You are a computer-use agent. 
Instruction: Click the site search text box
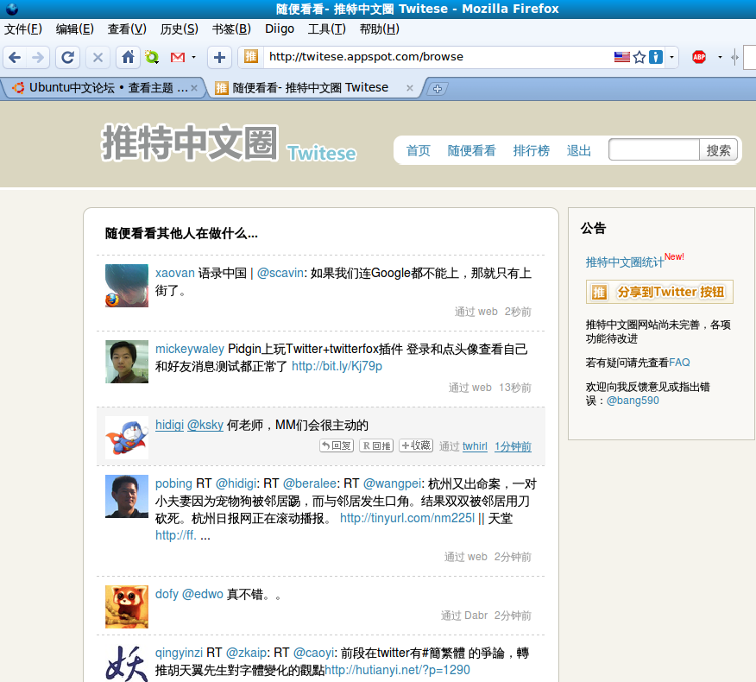pyautogui.click(x=654, y=150)
